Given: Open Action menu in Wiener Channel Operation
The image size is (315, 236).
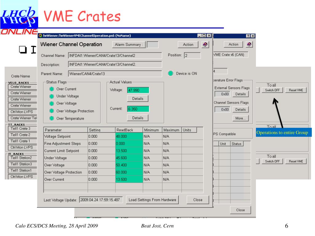Looking at the screenshot, I should 188,45.
